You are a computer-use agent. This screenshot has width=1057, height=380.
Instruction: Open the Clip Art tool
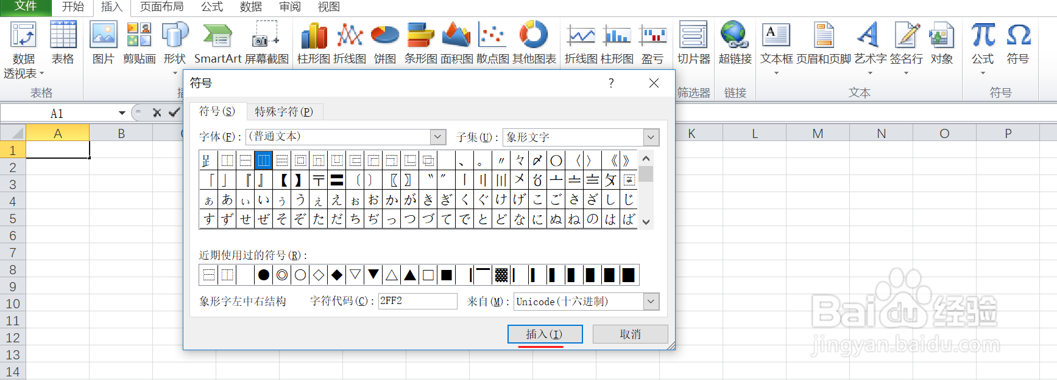click(x=139, y=43)
